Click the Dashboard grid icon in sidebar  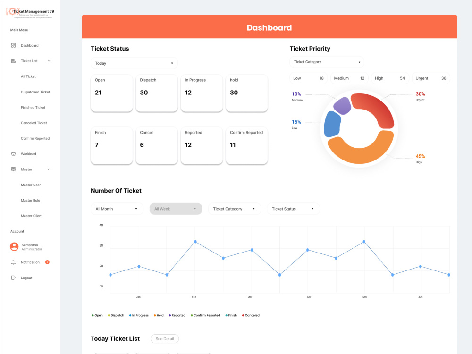(13, 45)
